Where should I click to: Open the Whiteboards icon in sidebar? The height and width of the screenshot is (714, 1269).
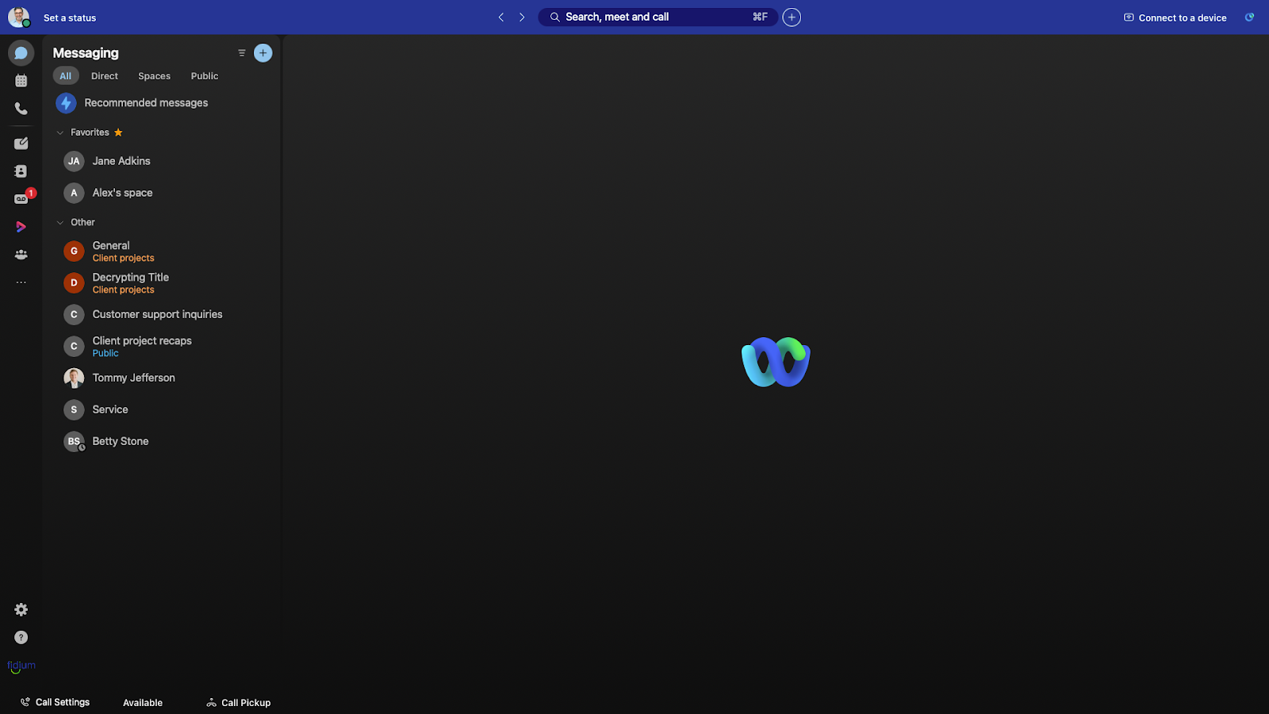point(21,144)
